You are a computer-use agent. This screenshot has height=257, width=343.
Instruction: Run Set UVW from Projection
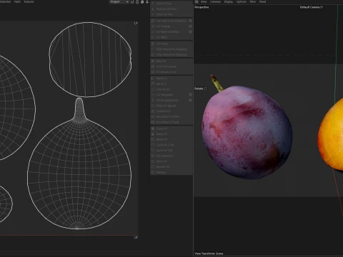coord(169,21)
